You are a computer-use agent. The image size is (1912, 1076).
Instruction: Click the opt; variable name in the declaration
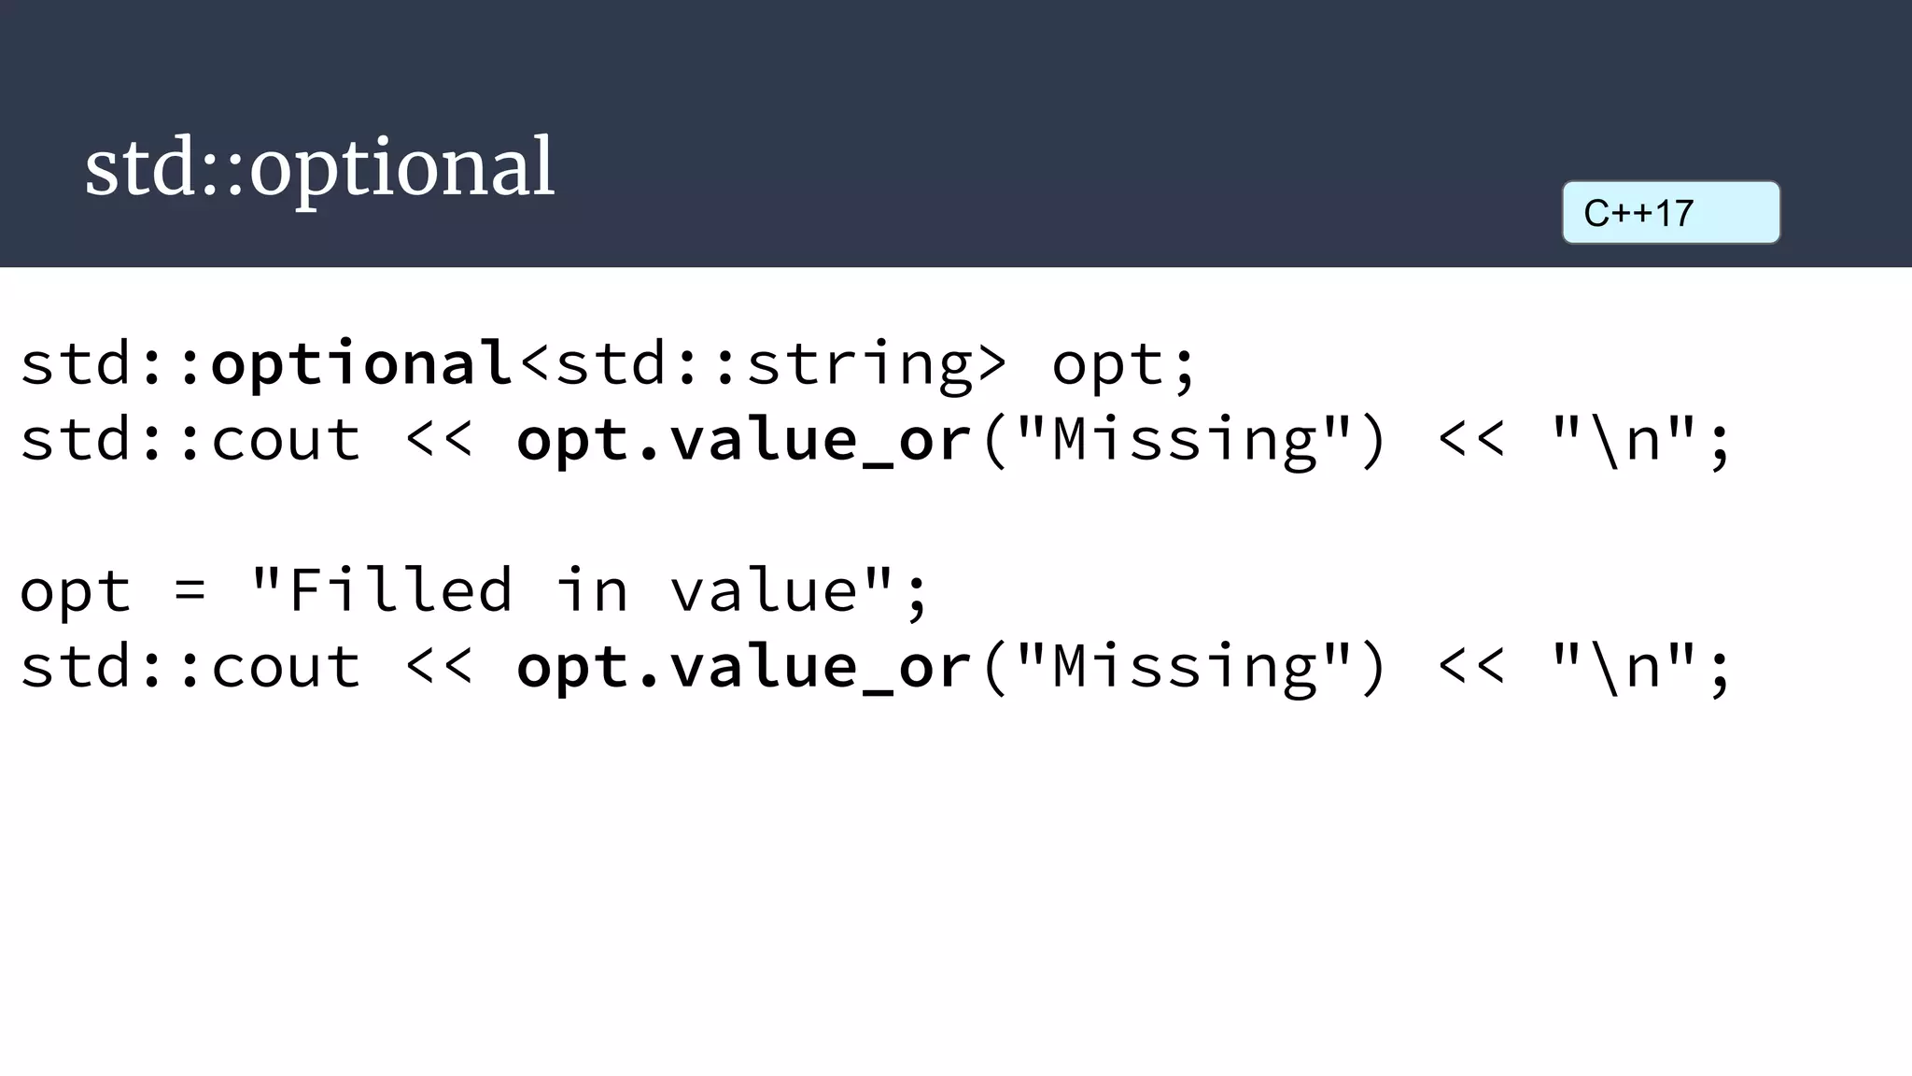(1124, 365)
